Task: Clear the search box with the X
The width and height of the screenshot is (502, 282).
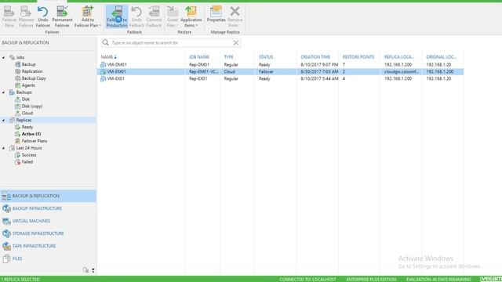Action: pos(236,42)
